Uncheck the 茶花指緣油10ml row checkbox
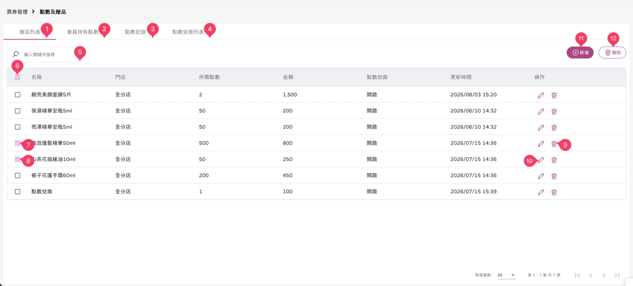This screenshot has width=633, height=286. [17, 159]
